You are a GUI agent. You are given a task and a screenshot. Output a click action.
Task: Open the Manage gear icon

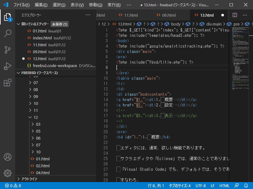[7, 173]
